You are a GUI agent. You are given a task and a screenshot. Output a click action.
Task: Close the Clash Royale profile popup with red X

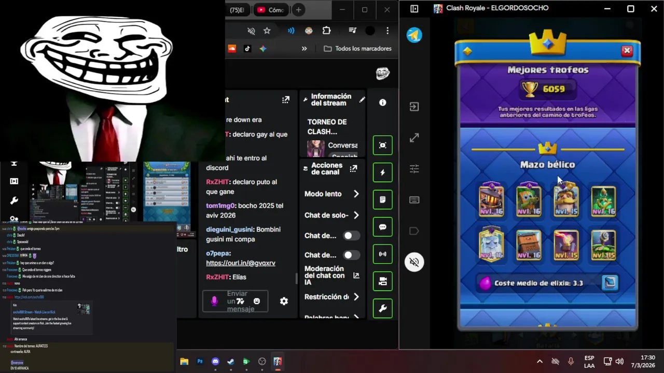[x=627, y=51]
